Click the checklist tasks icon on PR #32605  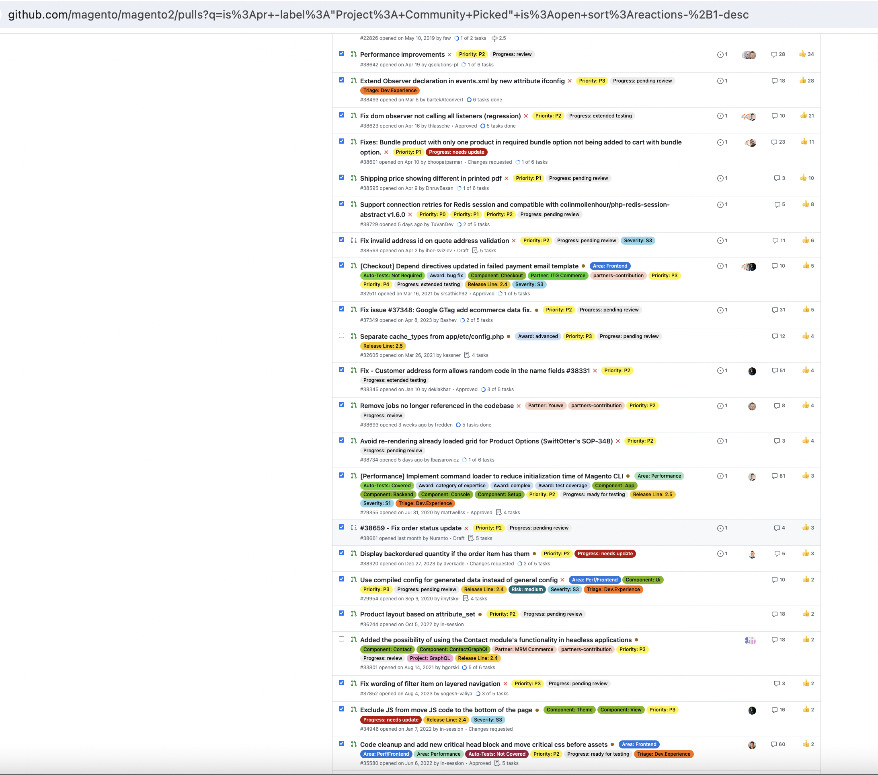(x=468, y=355)
